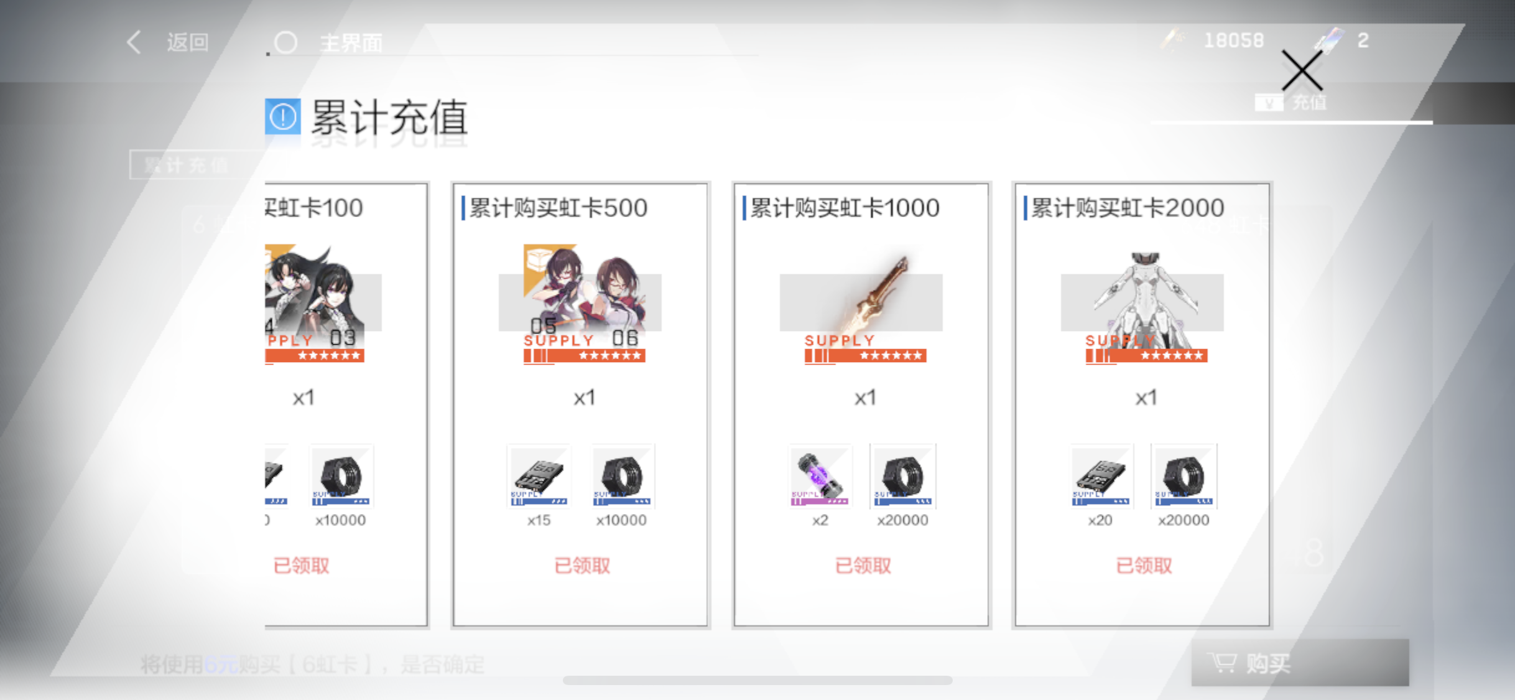Viewport: 1515px width, 700px height.
Task: Select the character supply in the 虹卡500 card
Action: click(584, 304)
